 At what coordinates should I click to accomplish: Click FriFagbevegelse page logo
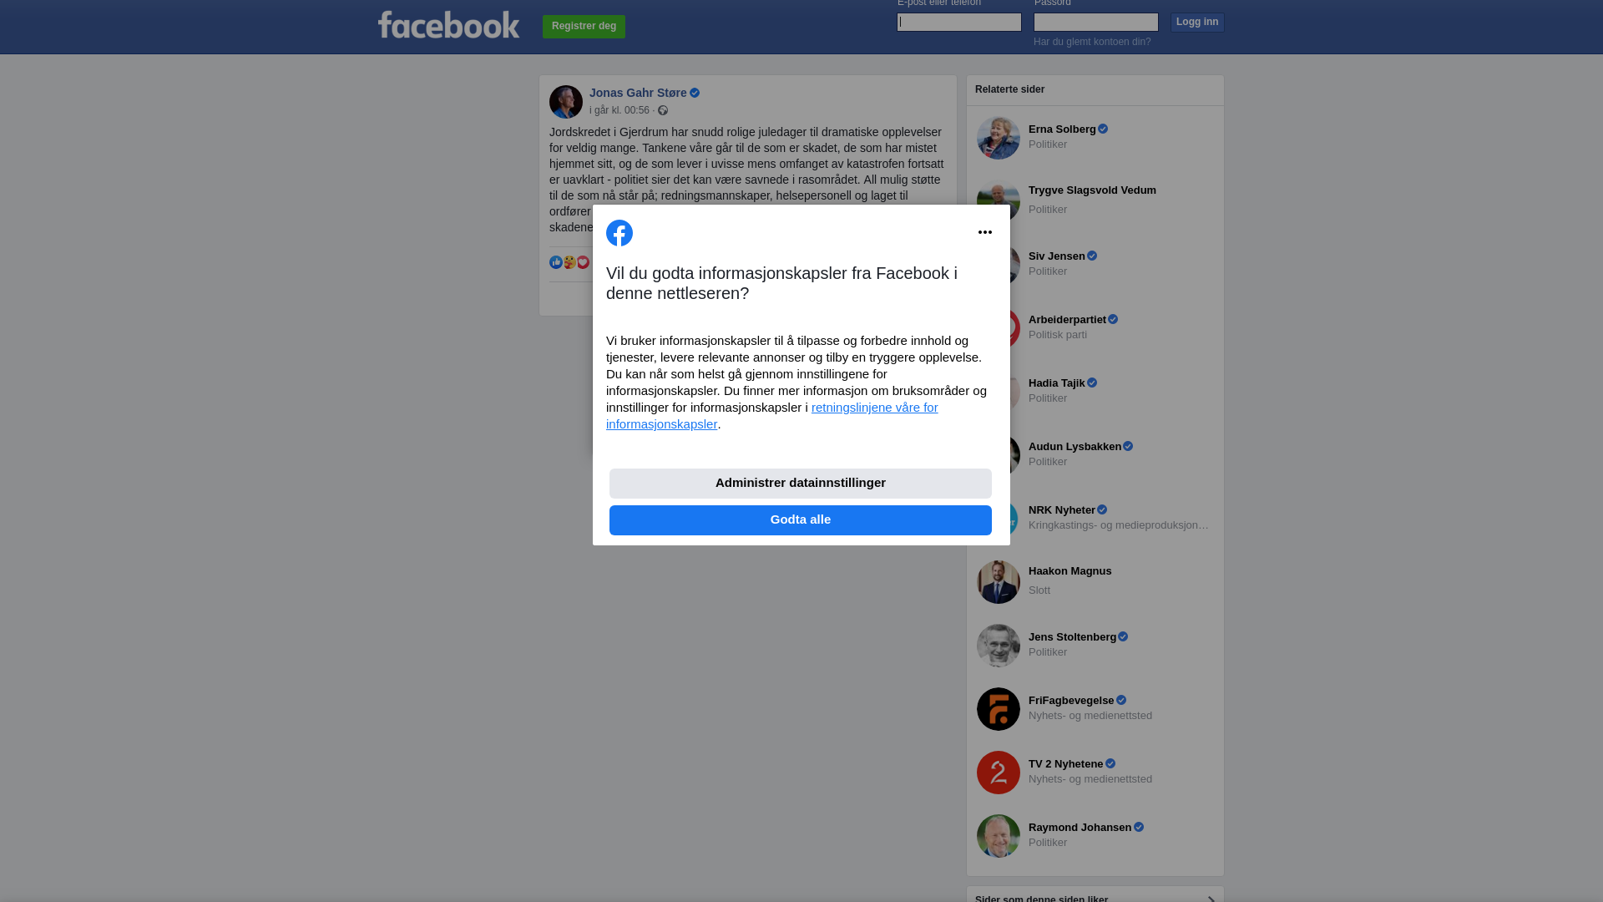pyautogui.click(x=999, y=709)
